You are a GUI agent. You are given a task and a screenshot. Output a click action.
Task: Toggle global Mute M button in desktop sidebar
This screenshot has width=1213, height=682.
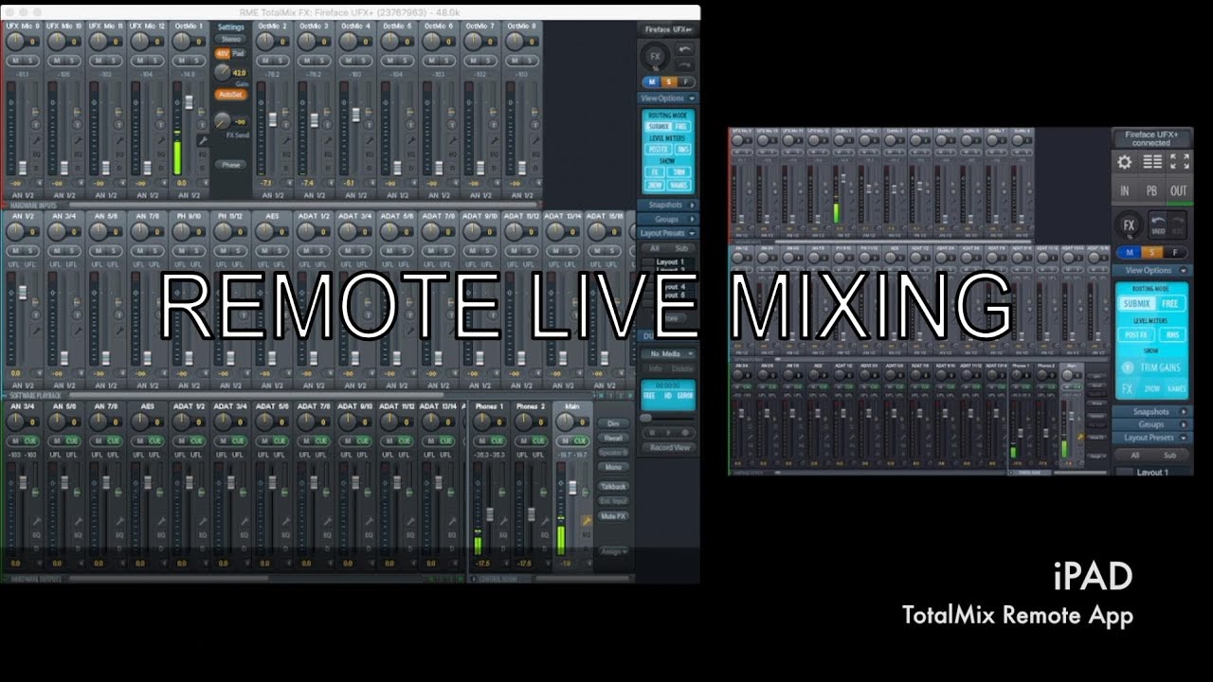pyautogui.click(x=651, y=81)
